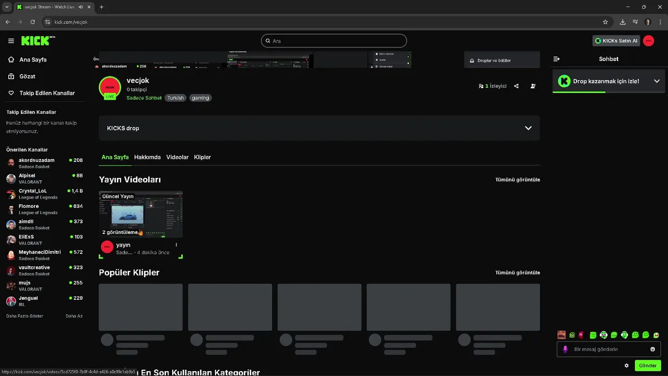The image size is (668, 376).
Task: Reload the browser page
Action: [x=33, y=22]
